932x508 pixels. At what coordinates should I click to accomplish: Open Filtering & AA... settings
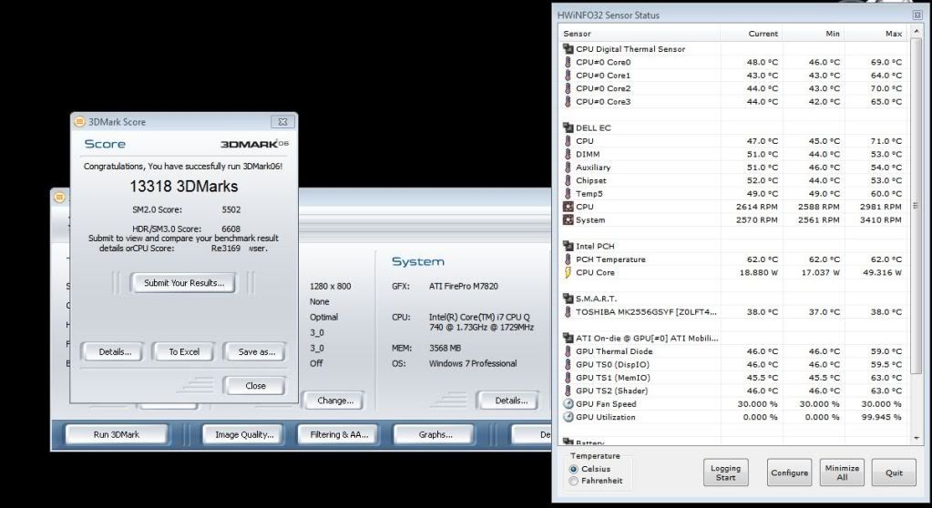pos(339,434)
